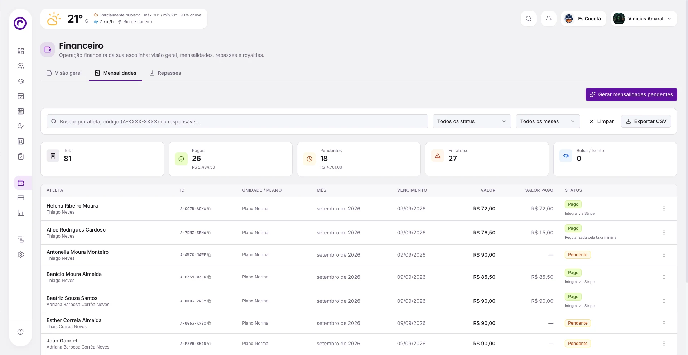This screenshot has width=688, height=355.
Task: Open the clipboard check icon in sidebar
Action: pos(21,156)
